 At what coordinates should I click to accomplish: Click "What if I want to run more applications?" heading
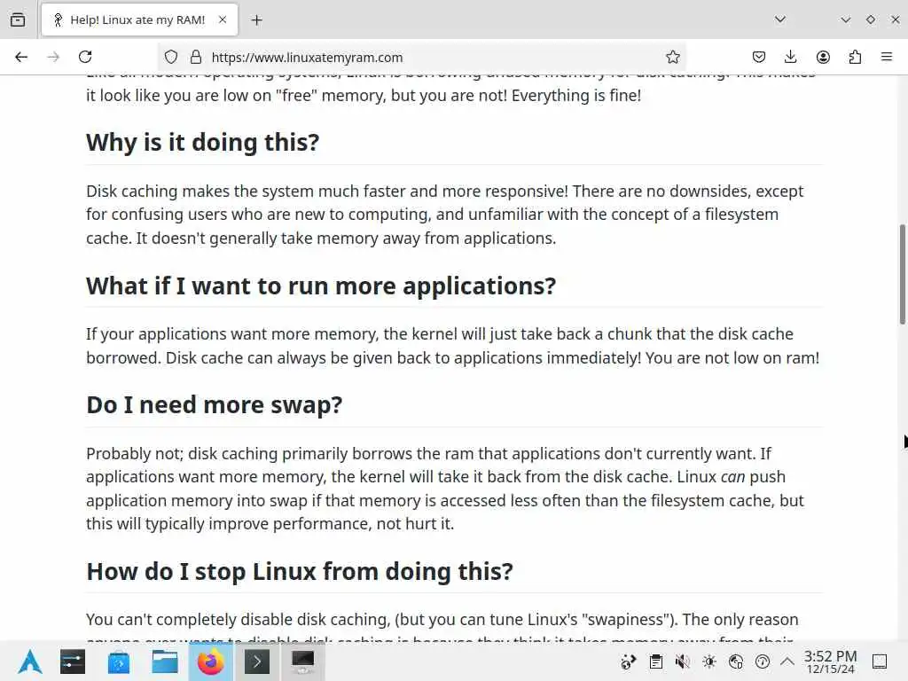coord(321,286)
